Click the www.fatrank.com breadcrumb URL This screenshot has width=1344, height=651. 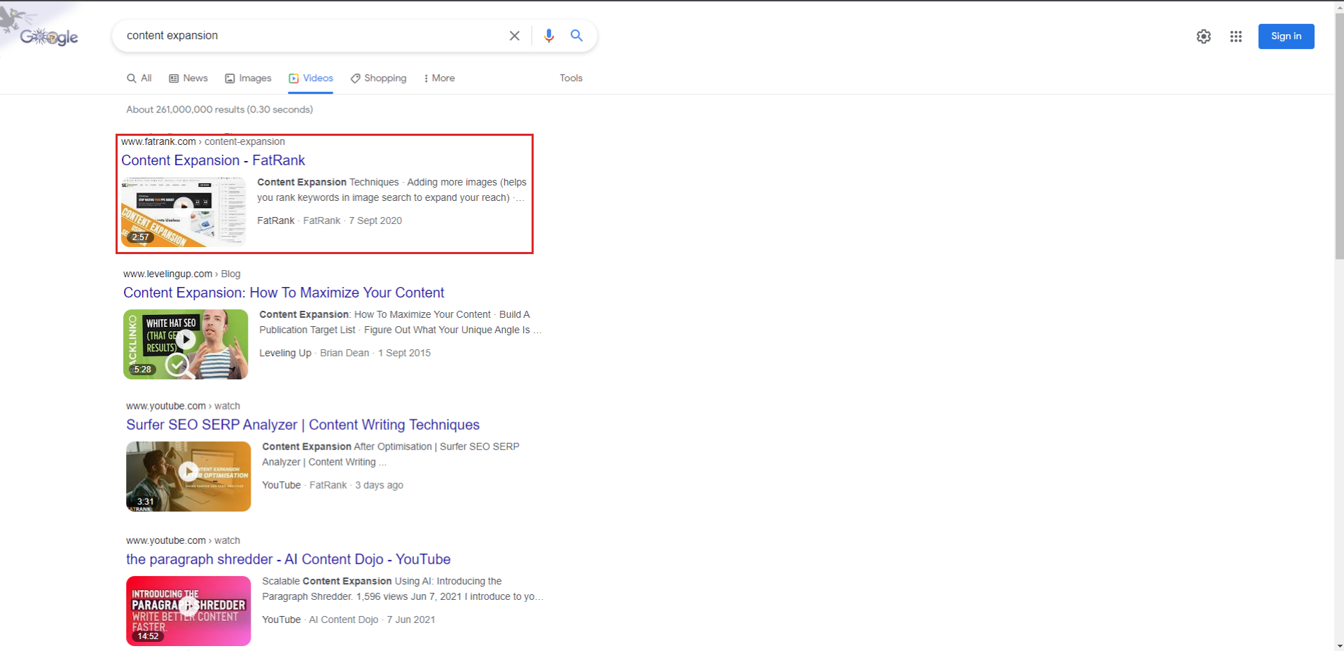tap(203, 141)
